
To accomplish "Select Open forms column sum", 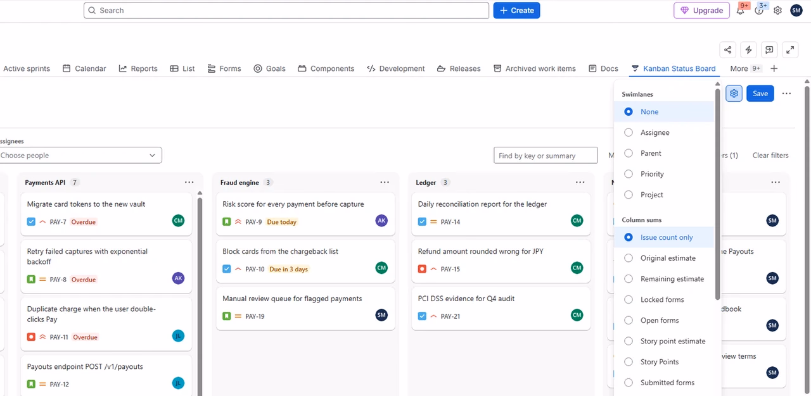I will point(664,320).
